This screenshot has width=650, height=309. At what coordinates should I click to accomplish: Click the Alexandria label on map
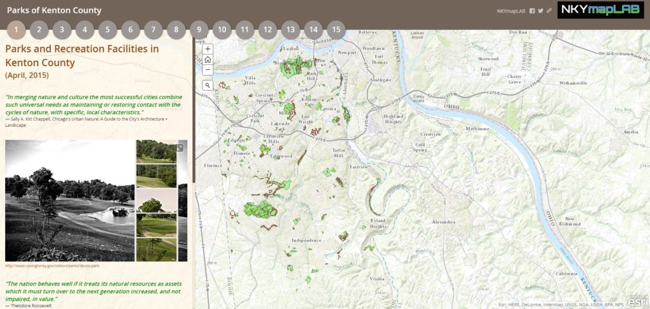pyautogui.click(x=443, y=222)
